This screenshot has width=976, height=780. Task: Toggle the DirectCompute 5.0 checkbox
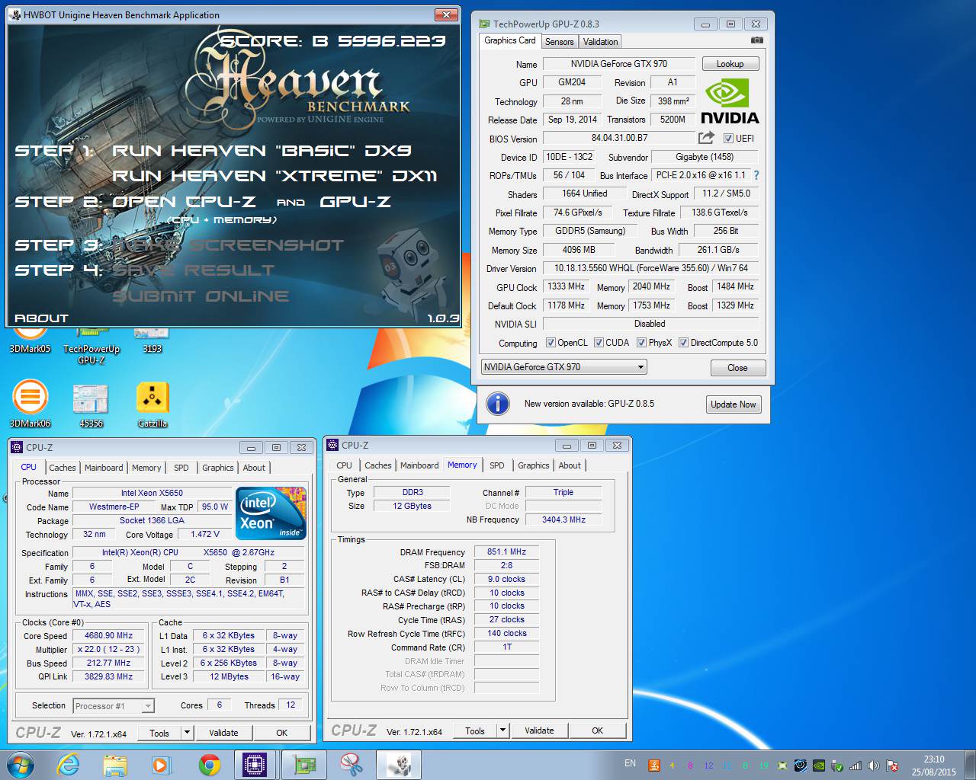coord(683,343)
